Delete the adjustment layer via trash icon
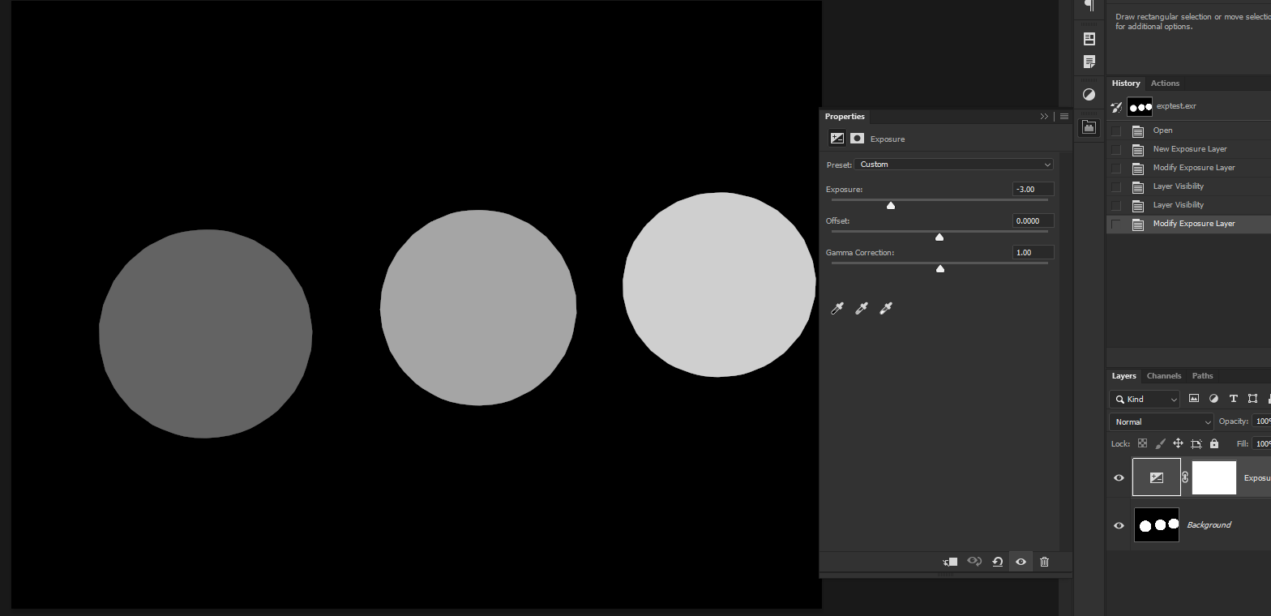Screen dimensions: 1271x616 click(x=1044, y=562)
